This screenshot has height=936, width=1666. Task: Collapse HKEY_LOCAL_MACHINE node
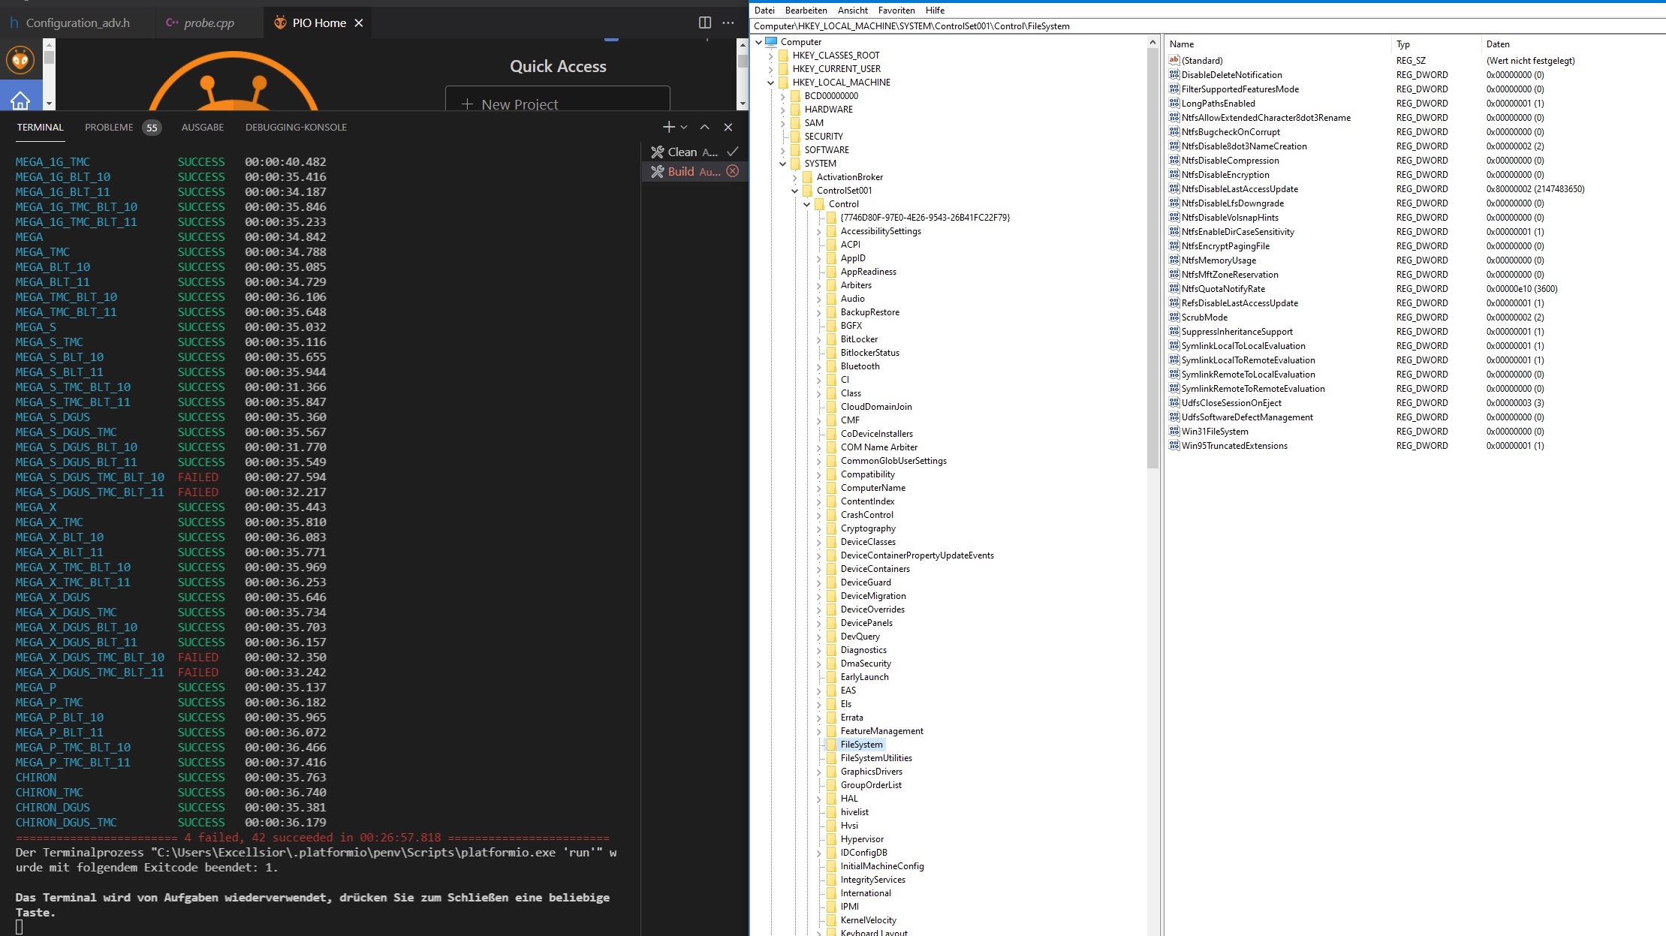tap(770, 83)
